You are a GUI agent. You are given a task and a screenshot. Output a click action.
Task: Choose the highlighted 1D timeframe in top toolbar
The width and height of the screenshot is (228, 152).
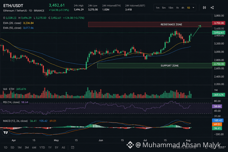(x=188, y=8)
